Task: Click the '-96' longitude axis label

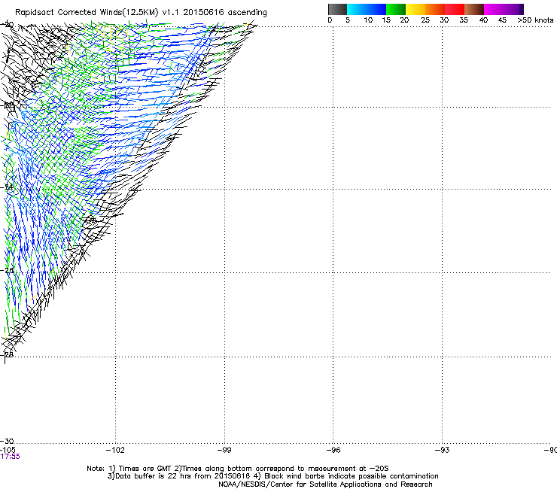Action: click(333, 451)
